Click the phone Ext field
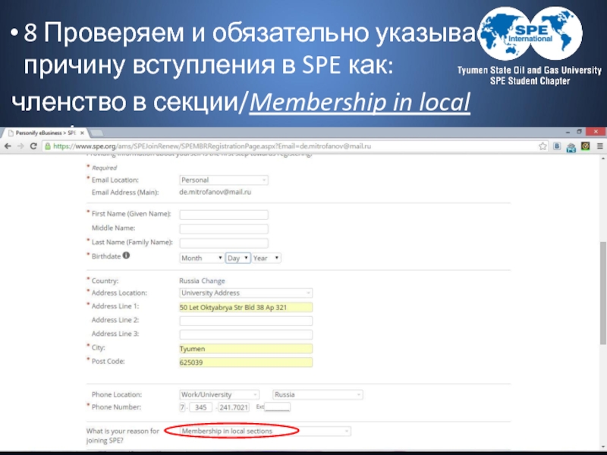 pyautogui.click(x=278, y=407)
